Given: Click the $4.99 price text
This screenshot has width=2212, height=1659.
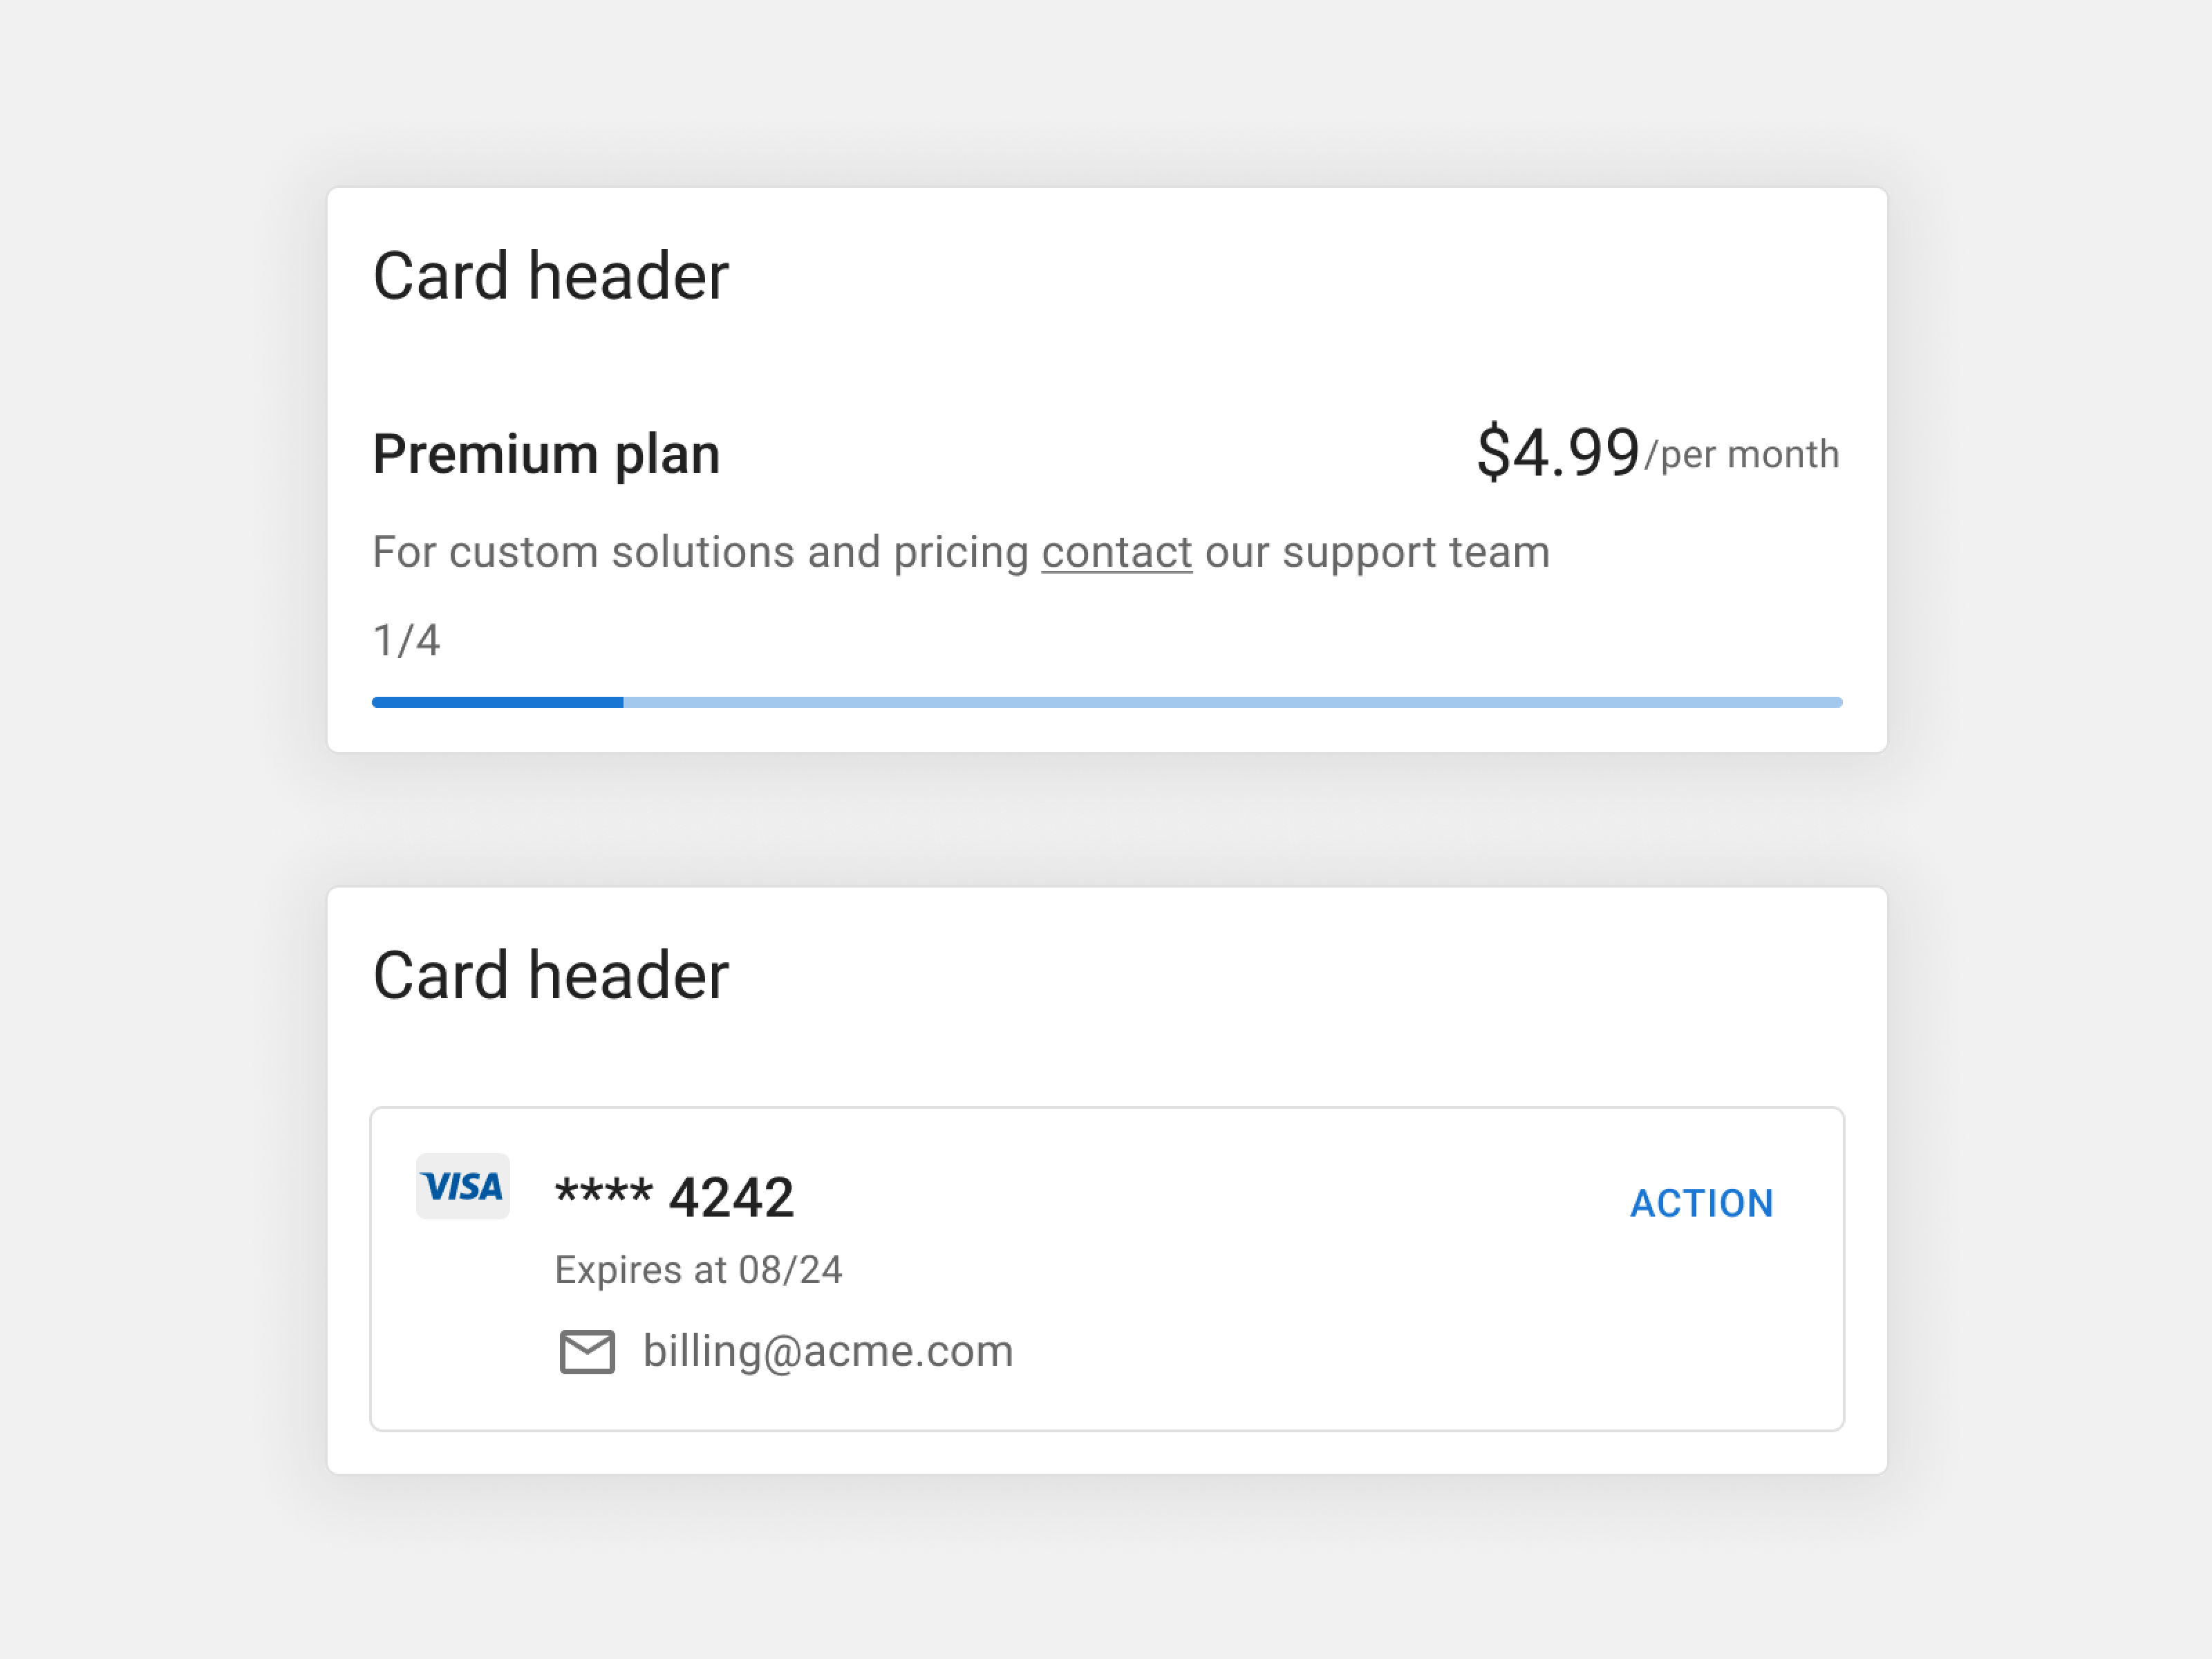Looking at the screenshot, I should tap(1557, 452).
